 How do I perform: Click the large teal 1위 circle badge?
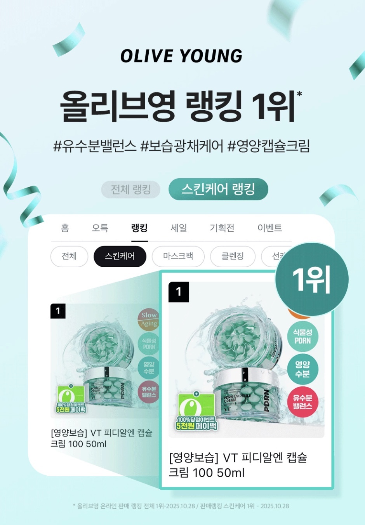click(311, 279)
